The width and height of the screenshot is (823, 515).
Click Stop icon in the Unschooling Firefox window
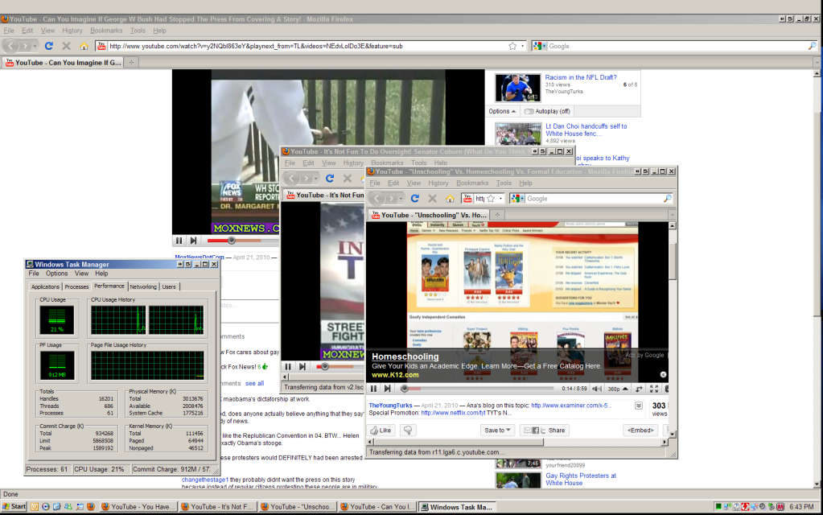(432, 199)
